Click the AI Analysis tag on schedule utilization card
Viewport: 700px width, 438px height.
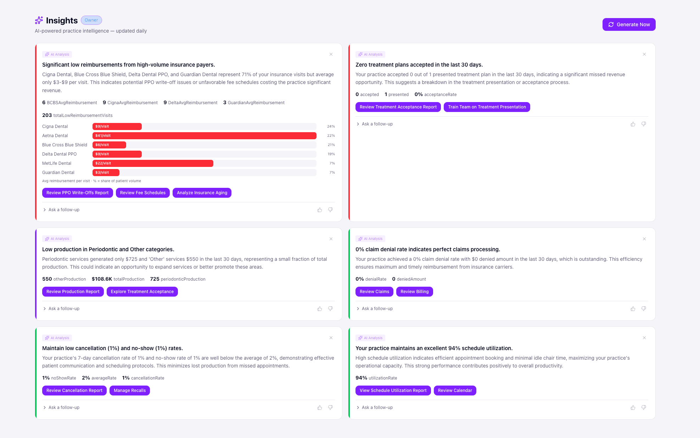tap(370, 338)
